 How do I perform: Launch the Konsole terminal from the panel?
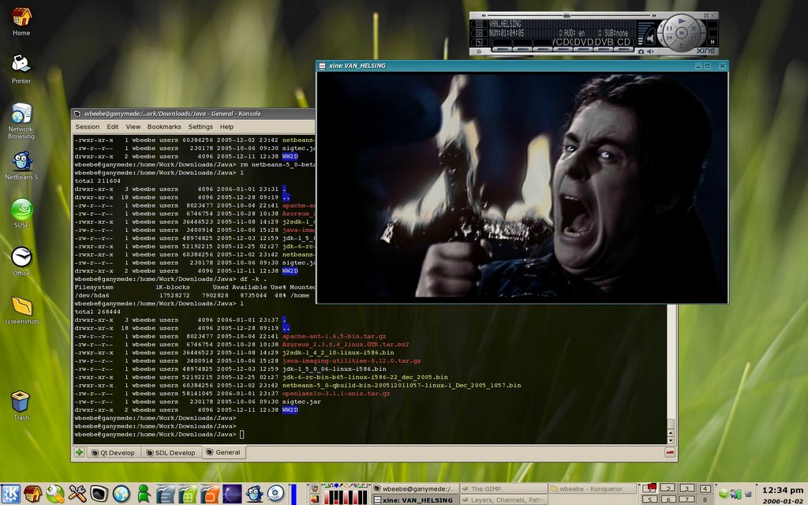pyautogui.click(x=99, y=494)
